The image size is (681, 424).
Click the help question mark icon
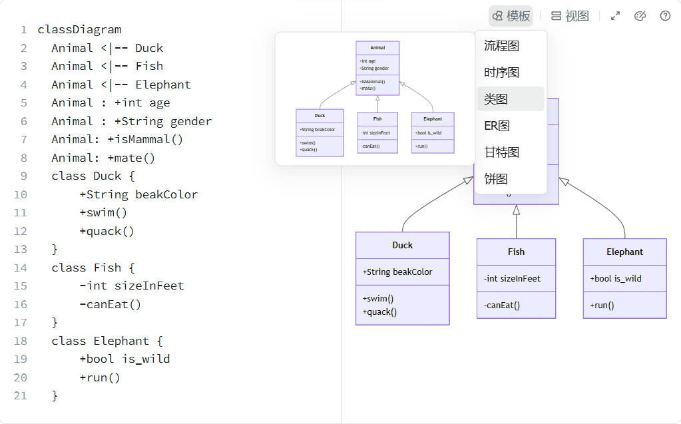click(665, 16)
